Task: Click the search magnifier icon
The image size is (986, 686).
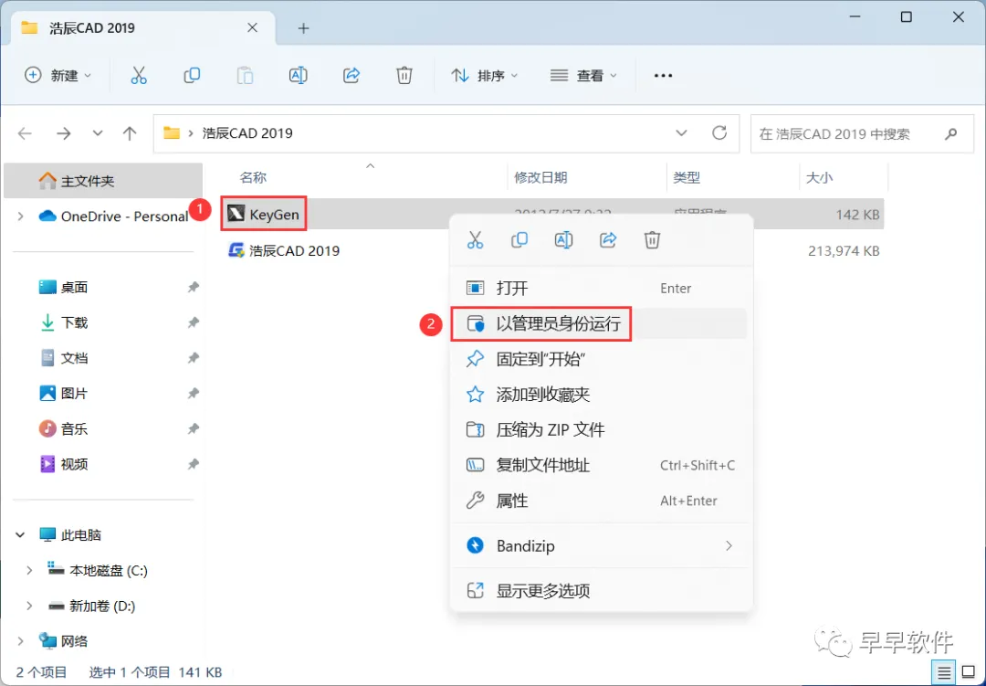Action: coord(950,133)
